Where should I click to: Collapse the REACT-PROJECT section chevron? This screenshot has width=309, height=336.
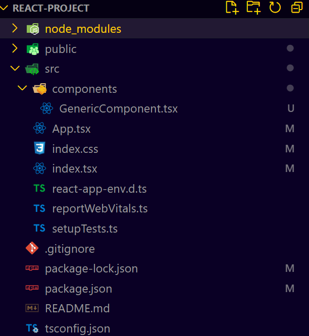[4, 8]
